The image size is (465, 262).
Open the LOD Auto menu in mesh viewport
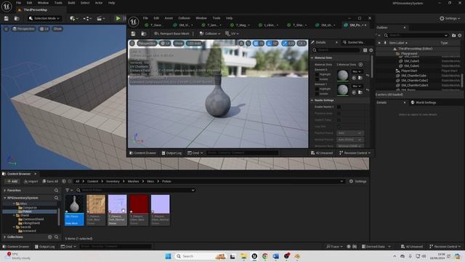click(x=194, y=44)
